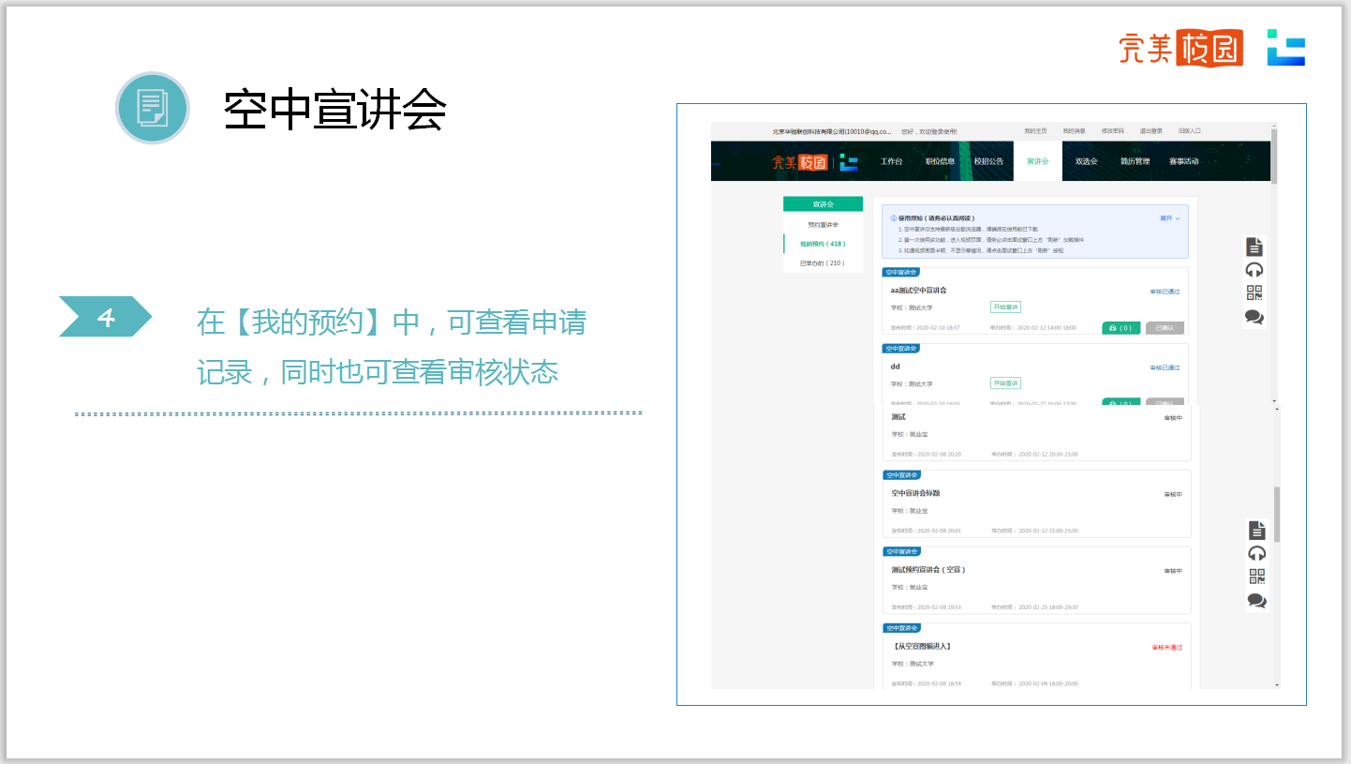Open the 宣讲会 tab in navigation bar
This screenshot has height=764, width=1351.
[x=1037, y=161]
